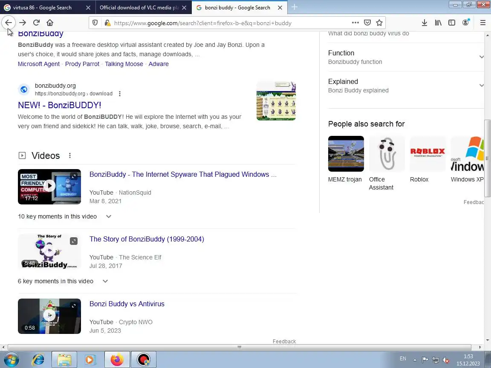Select Office Assistant Clippy related search

click(x=387, y=164)
